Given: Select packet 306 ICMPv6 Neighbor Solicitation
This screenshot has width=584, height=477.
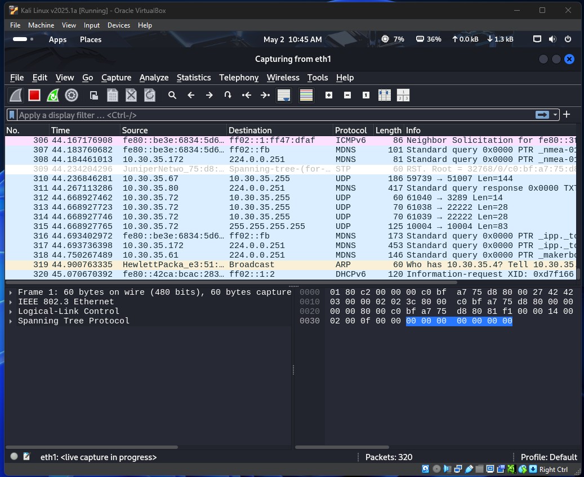Looking at the screenshot, I should pyautogui.click(x=291, y=140).
